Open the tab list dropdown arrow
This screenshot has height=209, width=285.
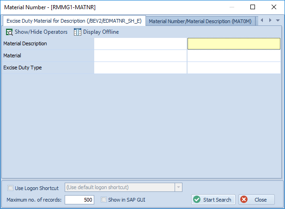click(x=278, y=20)
